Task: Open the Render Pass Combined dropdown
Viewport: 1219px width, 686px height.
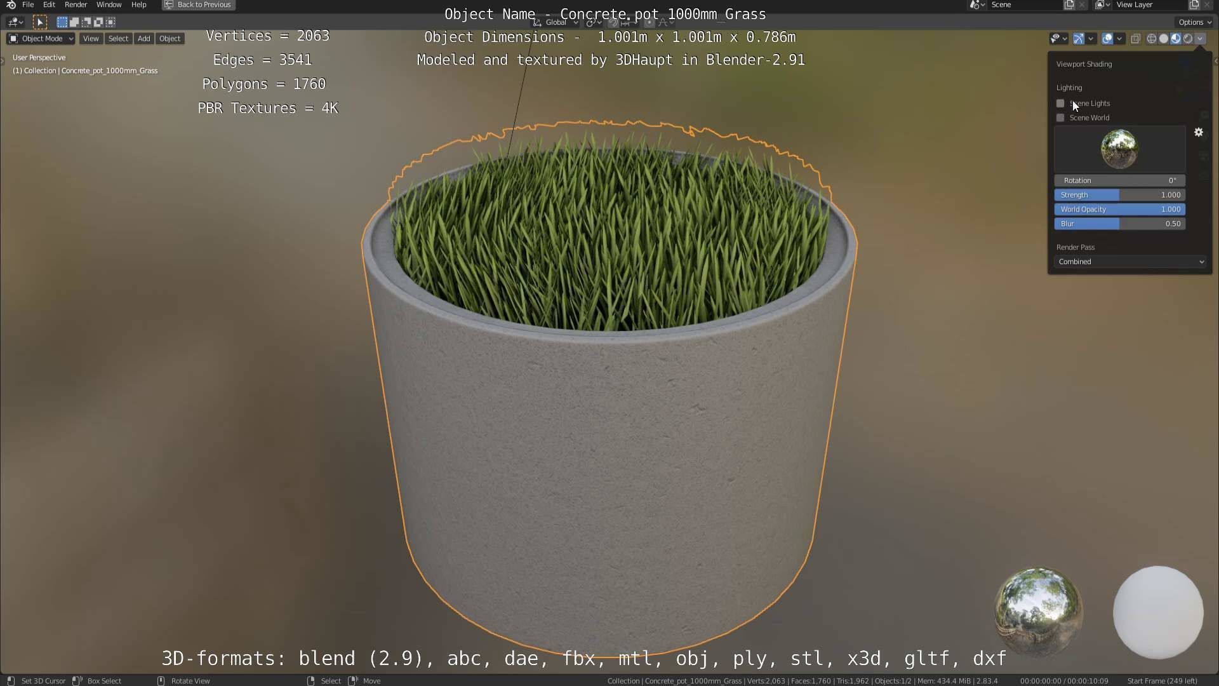Action: point(1130,262)
